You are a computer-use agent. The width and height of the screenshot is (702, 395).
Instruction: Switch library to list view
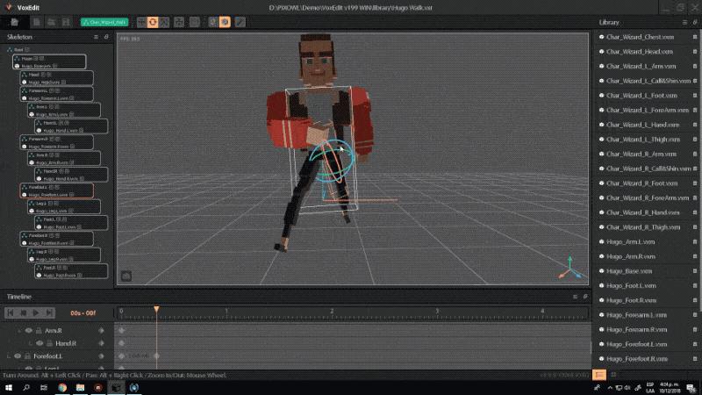pos(601,374)
